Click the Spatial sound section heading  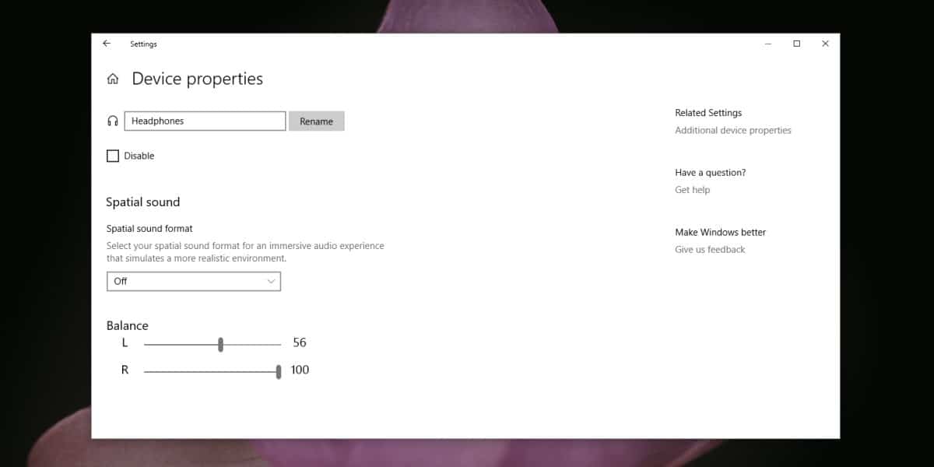pyautogui.click(x=143, y=202)
